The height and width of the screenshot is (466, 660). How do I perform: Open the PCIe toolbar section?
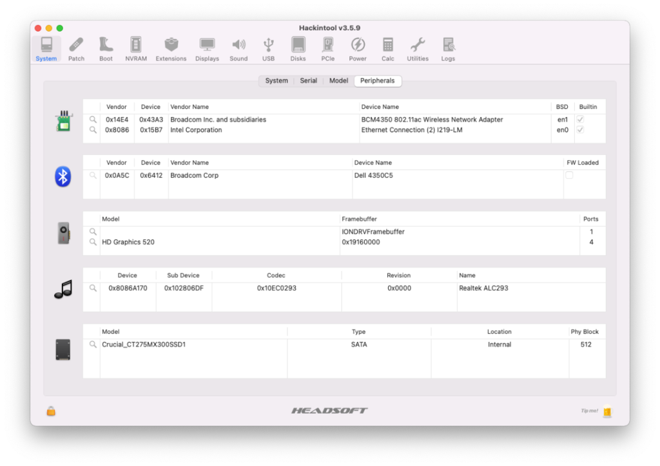328,49
